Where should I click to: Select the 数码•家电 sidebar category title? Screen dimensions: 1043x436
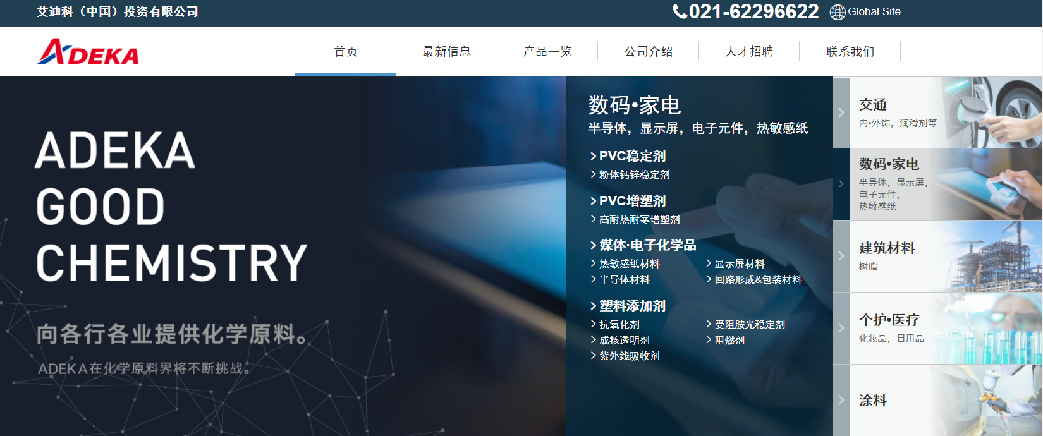click(889, 164)
